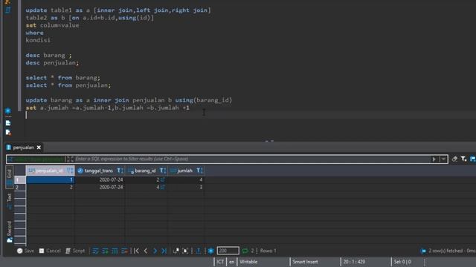The height and width of the screenshot is (267, 476).
Task: Click the barang_id column filter/sort icon
Action: coord(163,171)
